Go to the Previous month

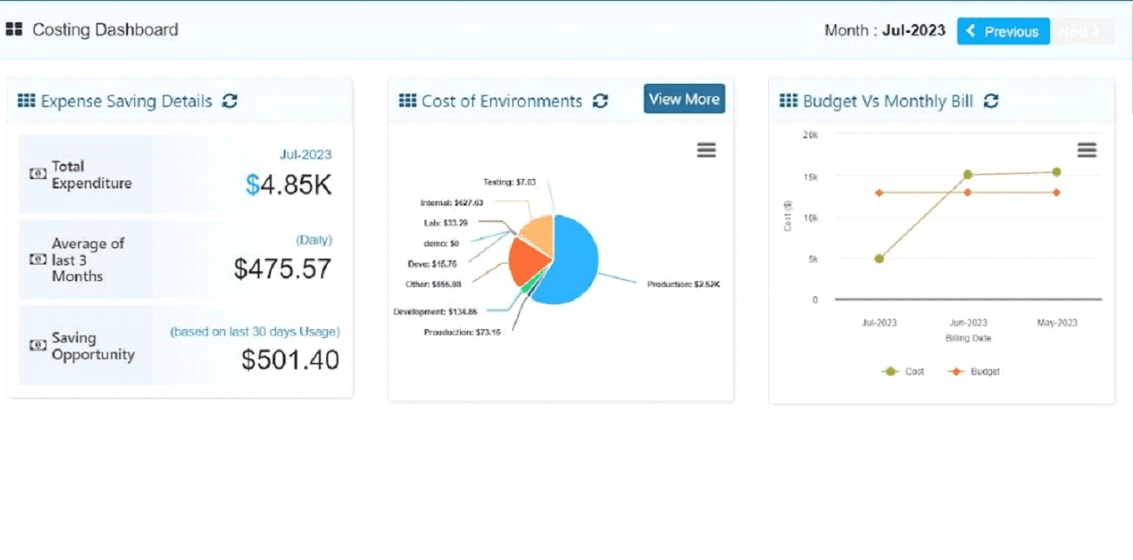(1003, 31)
